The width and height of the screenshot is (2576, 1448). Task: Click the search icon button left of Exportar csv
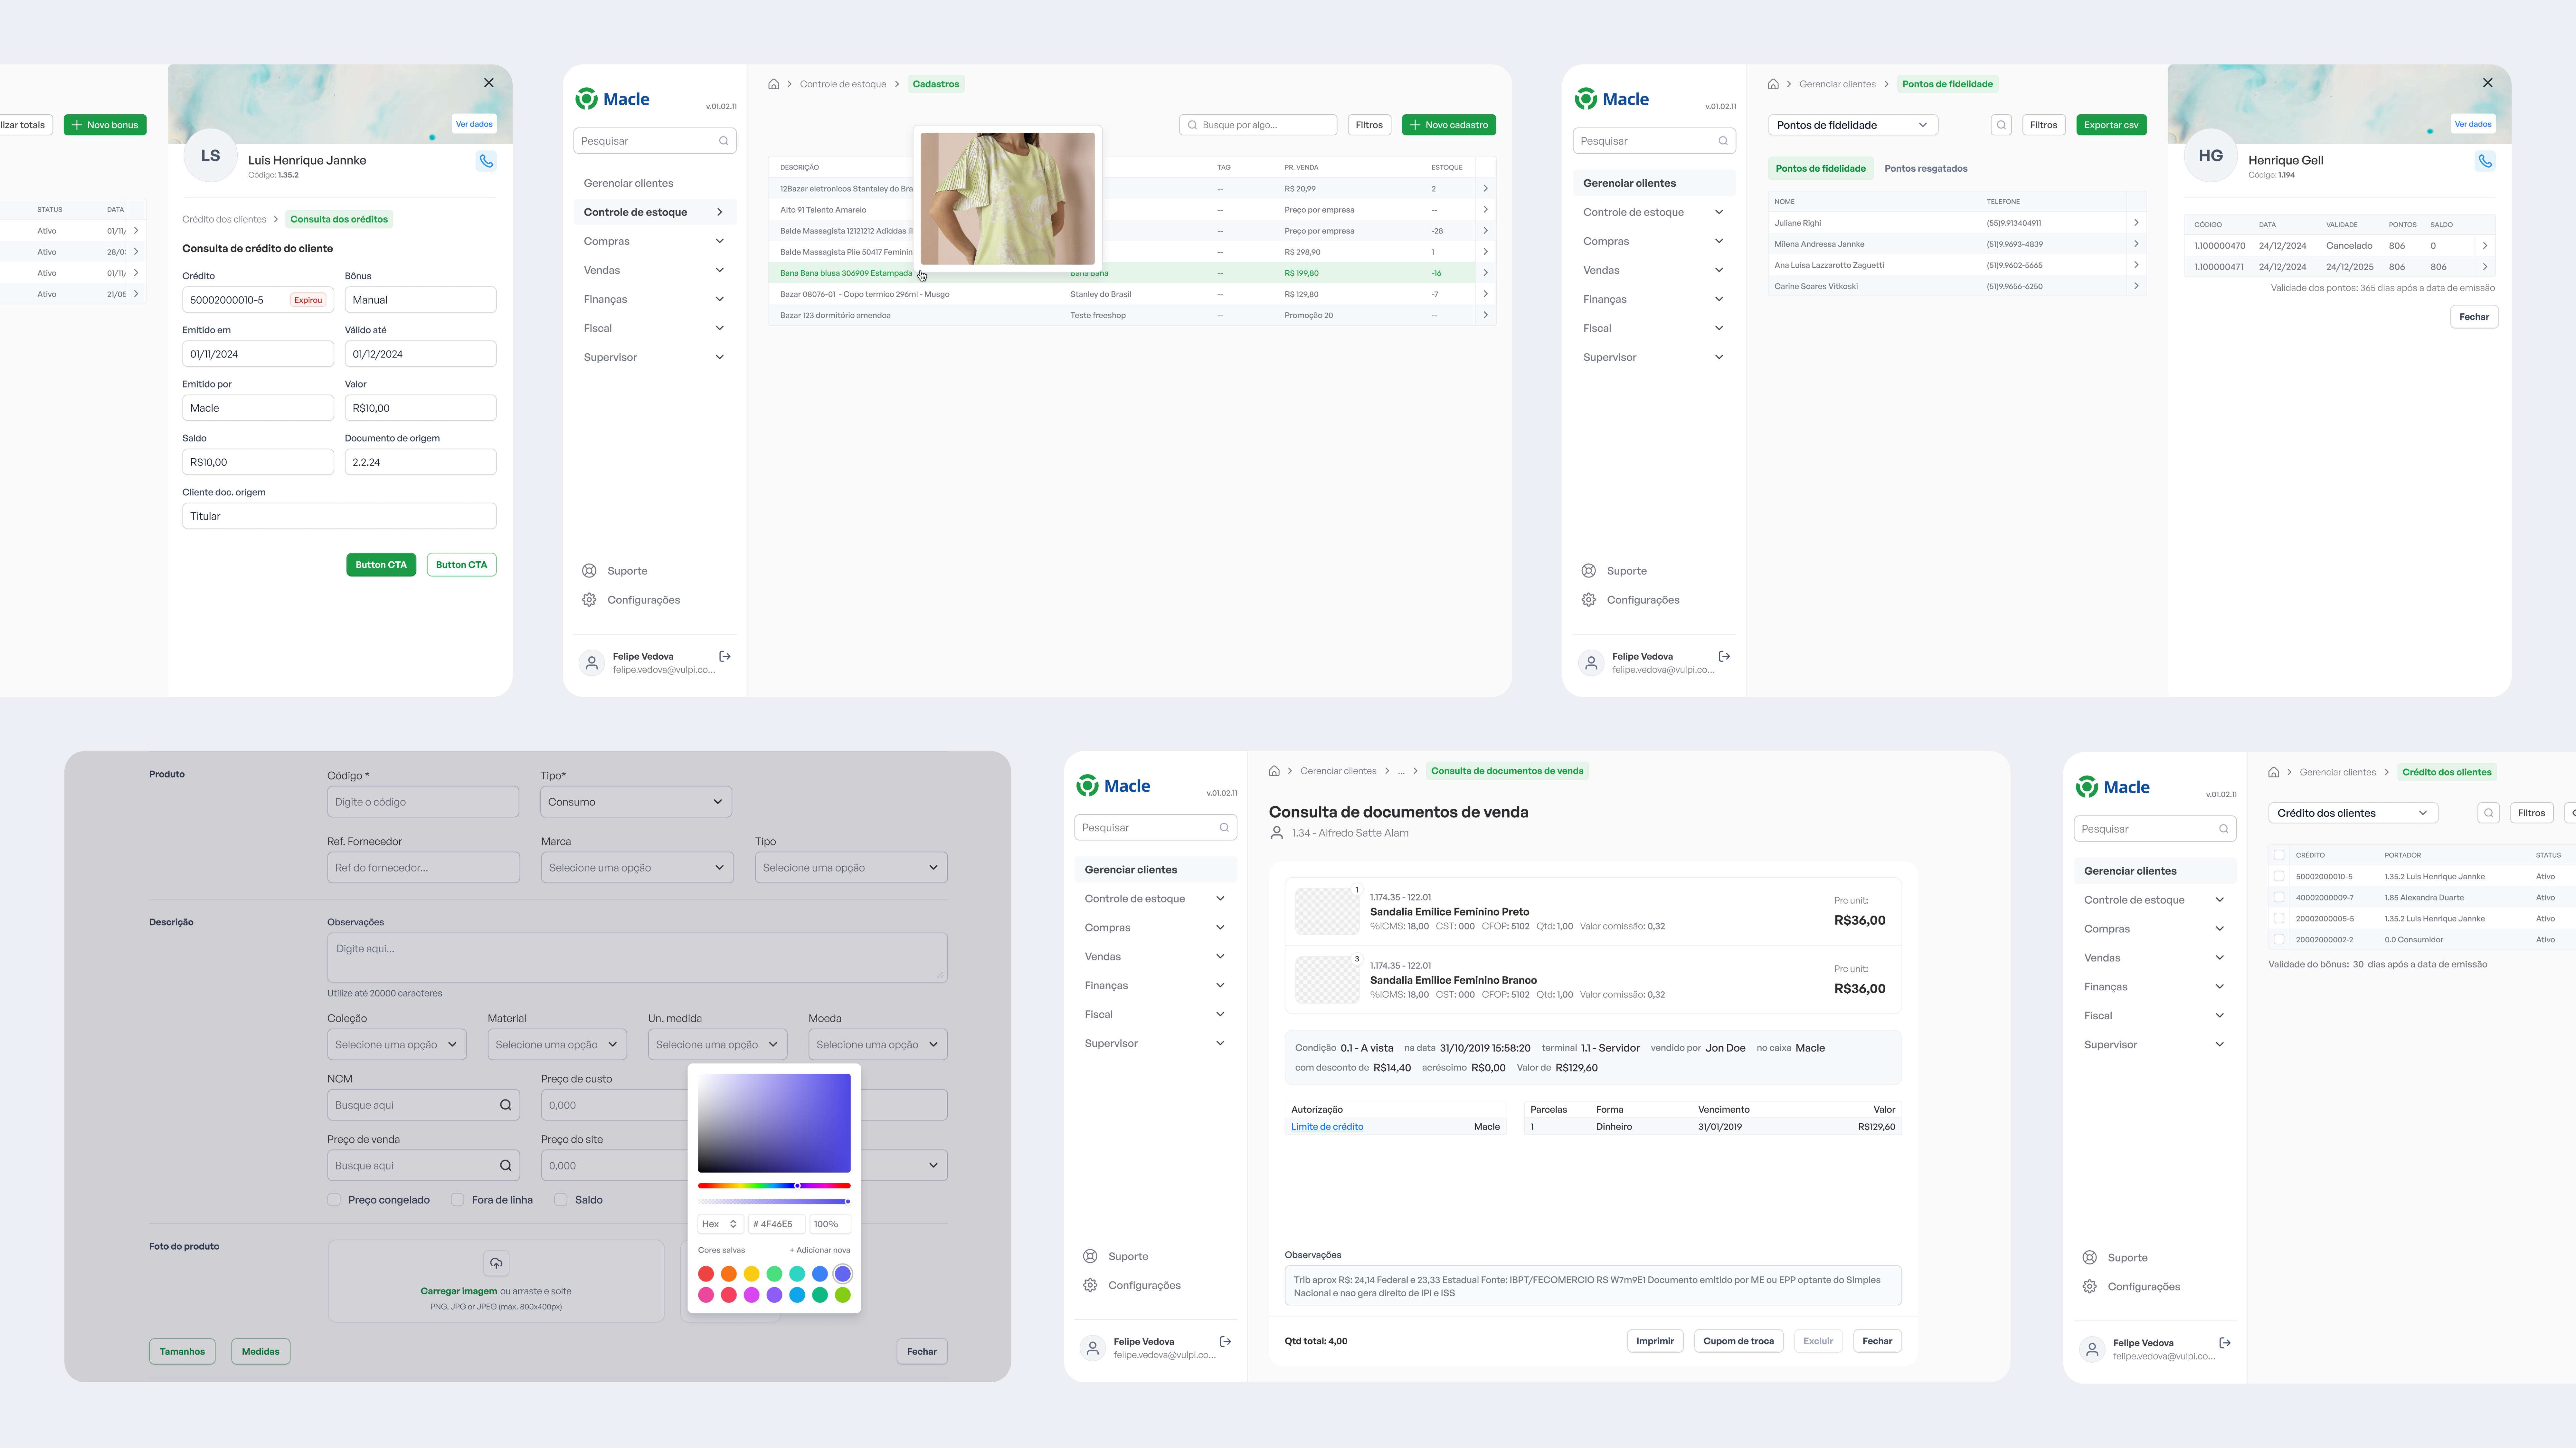click(x=2001, y=125)
